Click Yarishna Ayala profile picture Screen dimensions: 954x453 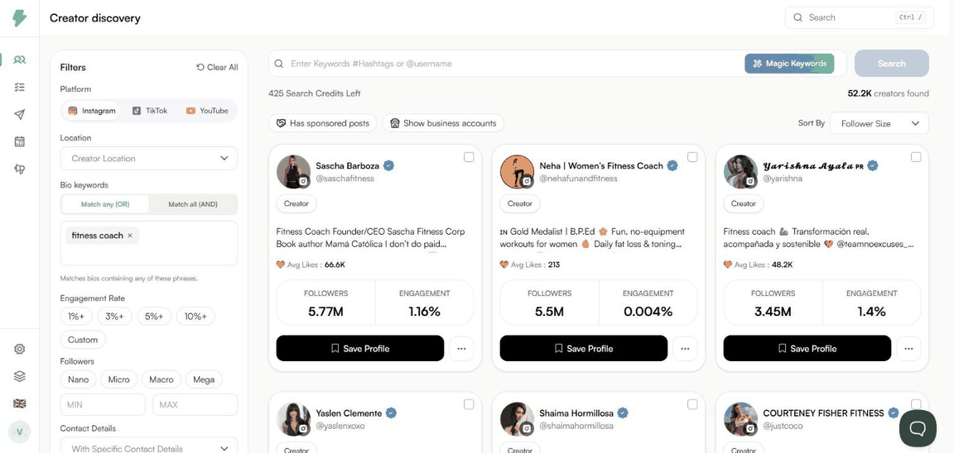point(740,172)
